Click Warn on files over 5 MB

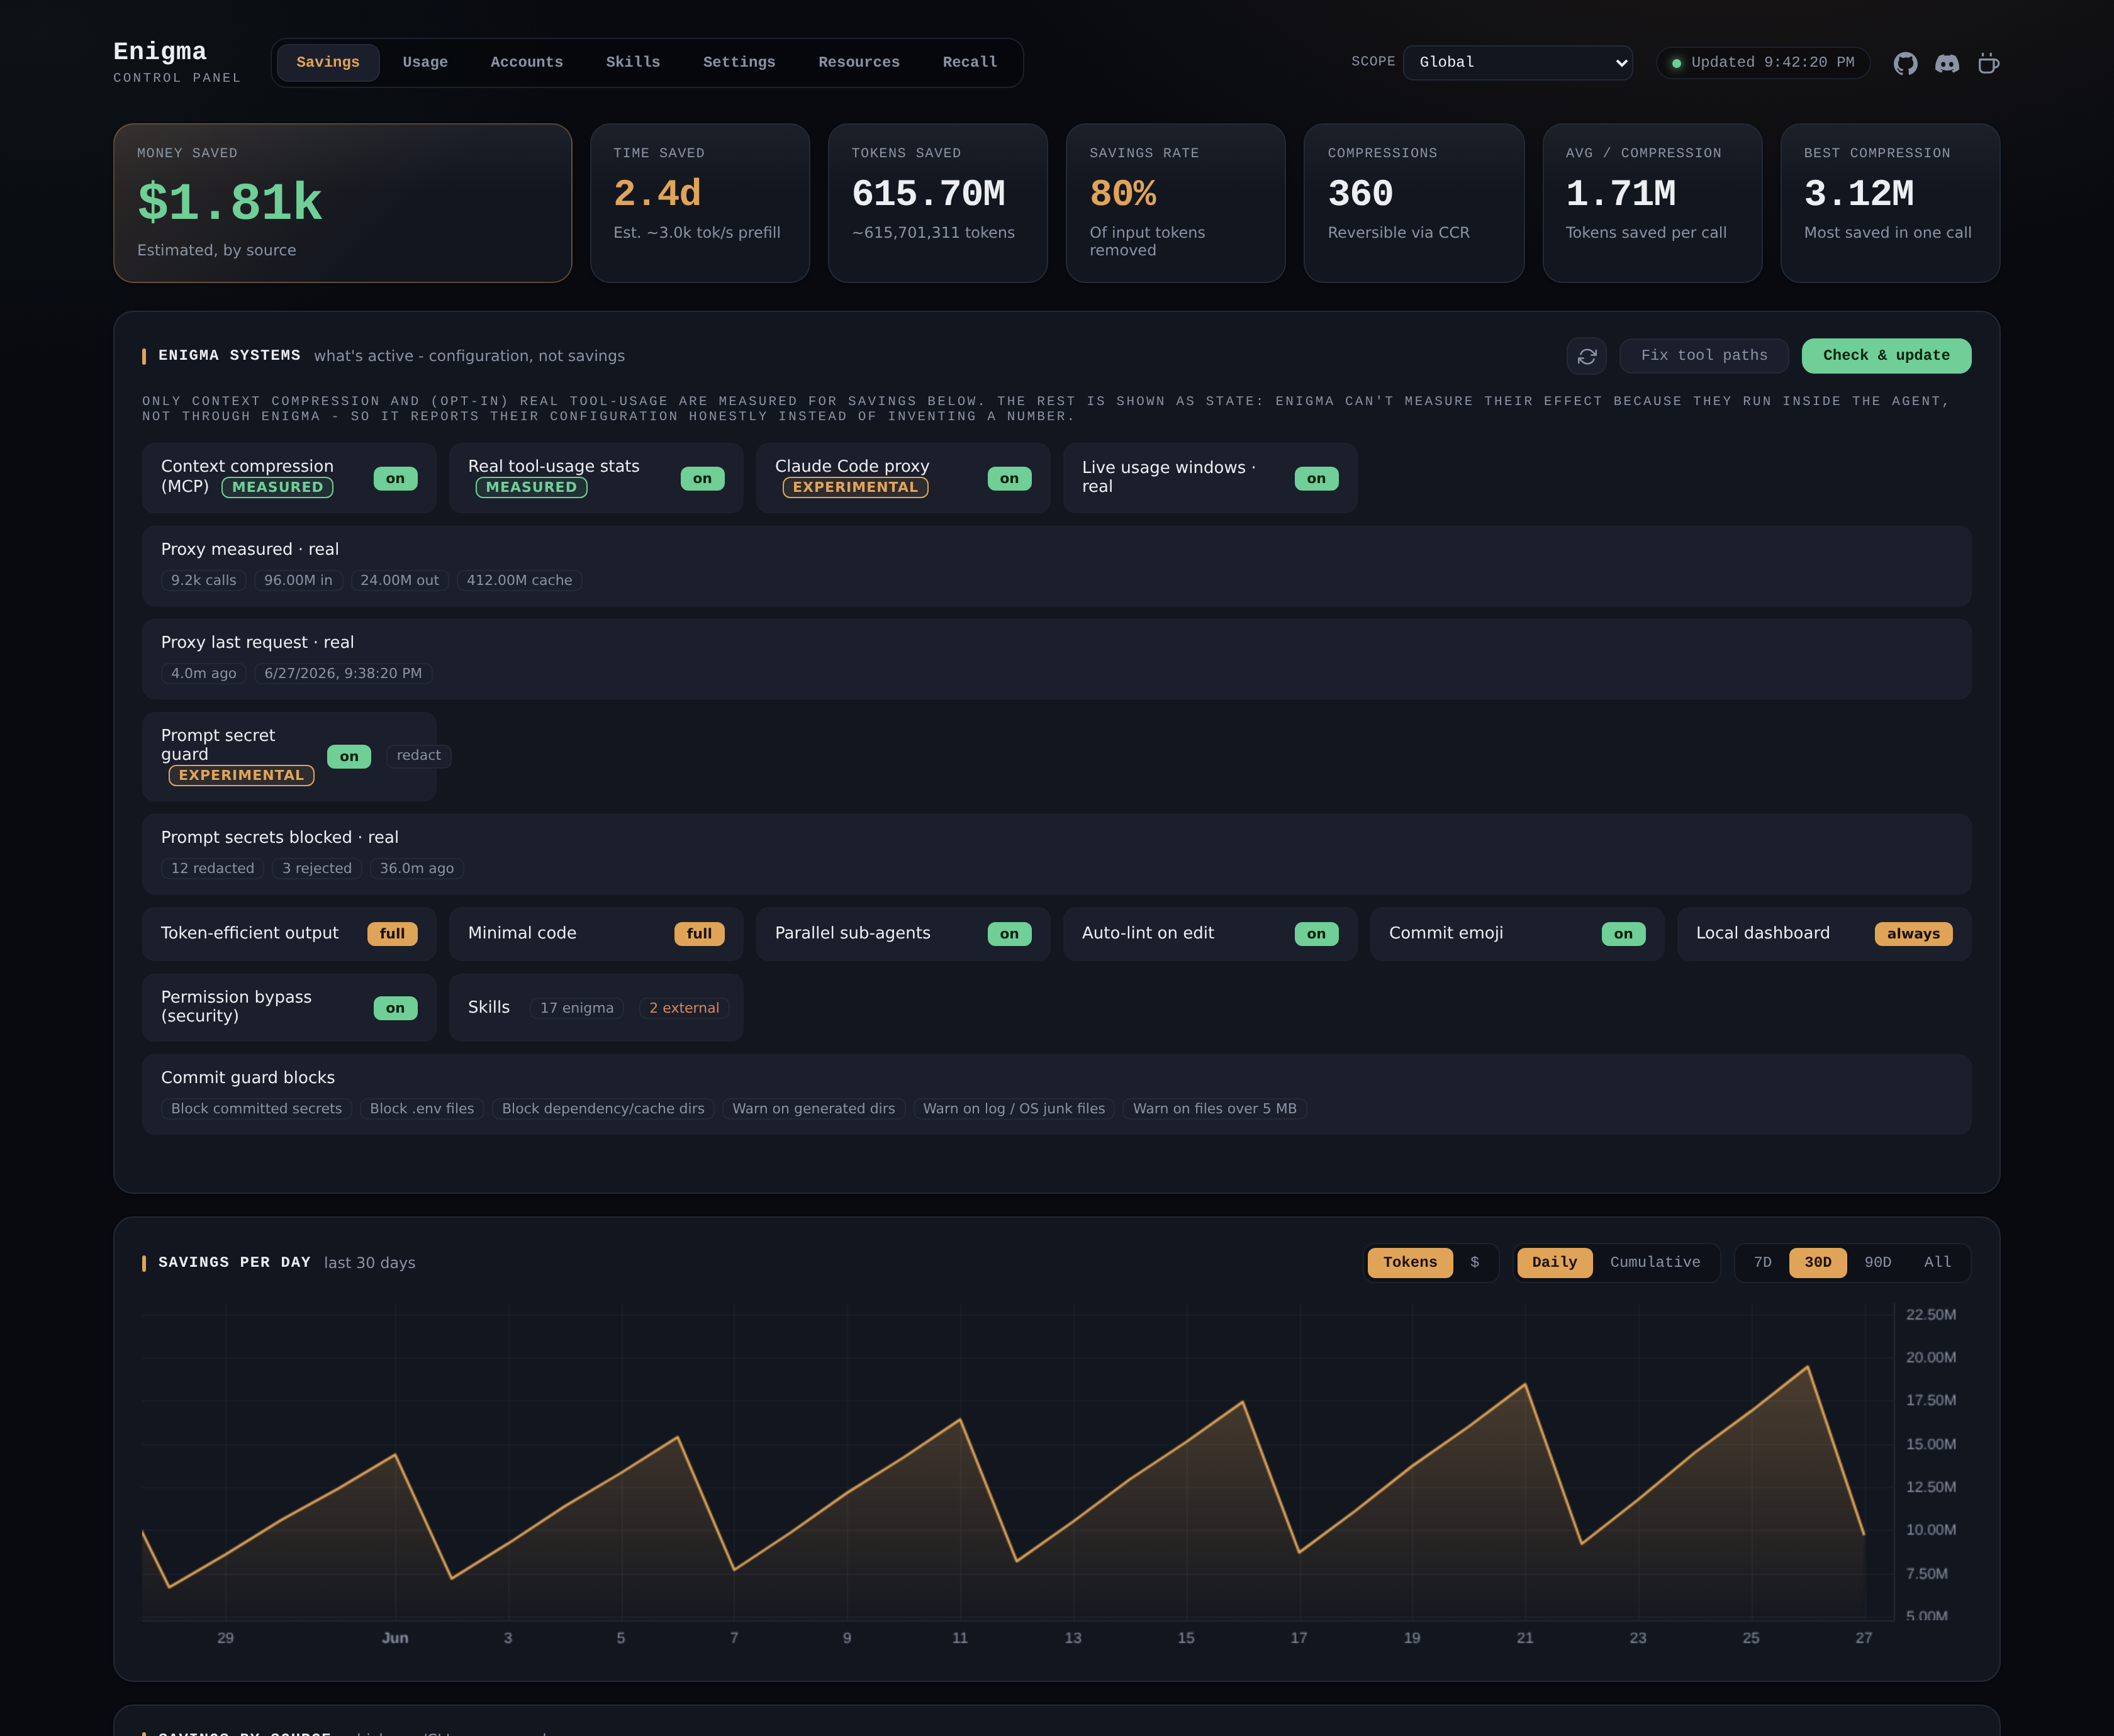tap(1215, 1109)
